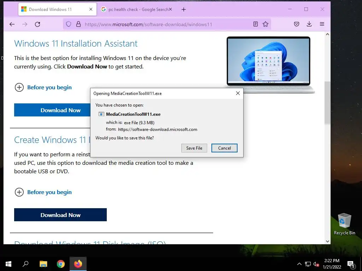362x271 pixels.
Task: Open the network icon in system tray
Action: point(308,264)
